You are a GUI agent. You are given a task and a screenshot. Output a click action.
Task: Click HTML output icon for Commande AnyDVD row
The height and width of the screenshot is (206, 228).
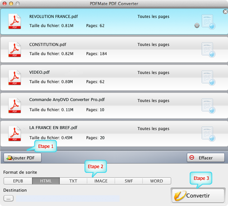coord(208,106)
